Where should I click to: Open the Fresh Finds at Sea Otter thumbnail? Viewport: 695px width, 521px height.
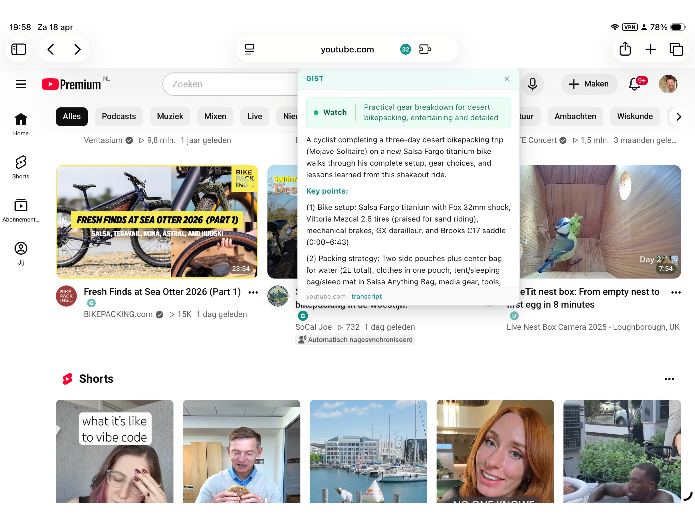157,222
